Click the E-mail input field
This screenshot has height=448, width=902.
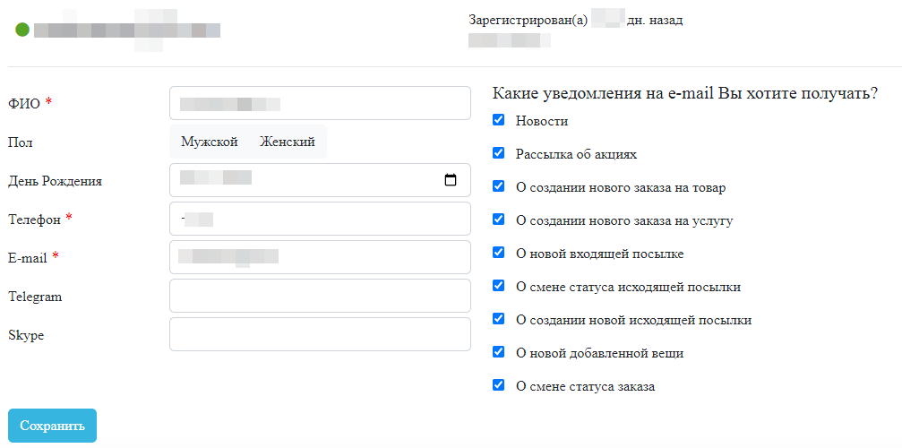coord(319,257)
